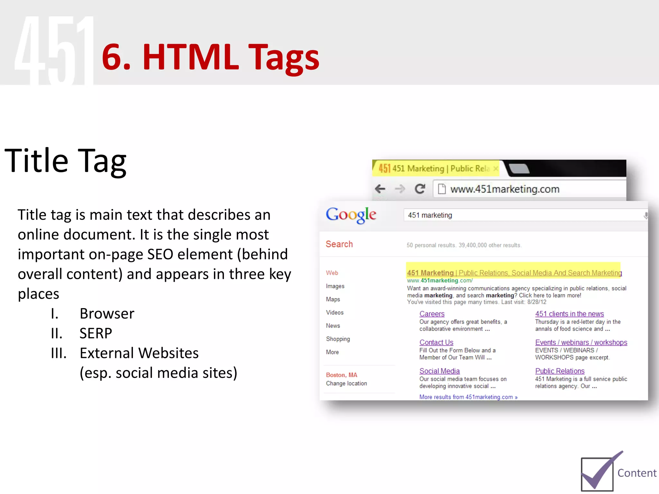
Task: Click the Content label beside checkmark
Action: [x=637, y=473]
